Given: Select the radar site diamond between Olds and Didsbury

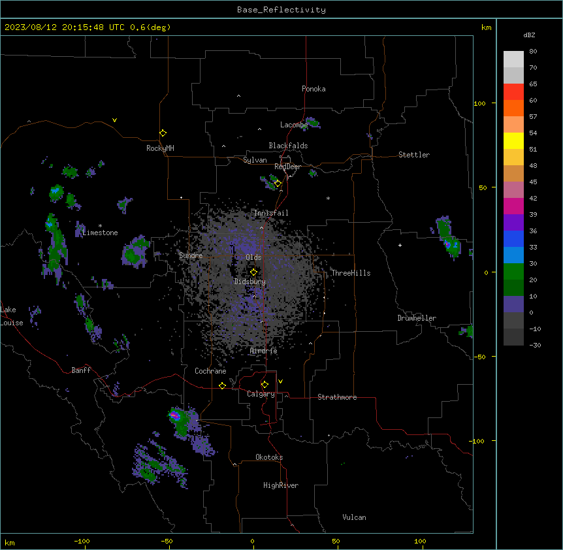Looking at the screenshot, I should coord(253,272).
